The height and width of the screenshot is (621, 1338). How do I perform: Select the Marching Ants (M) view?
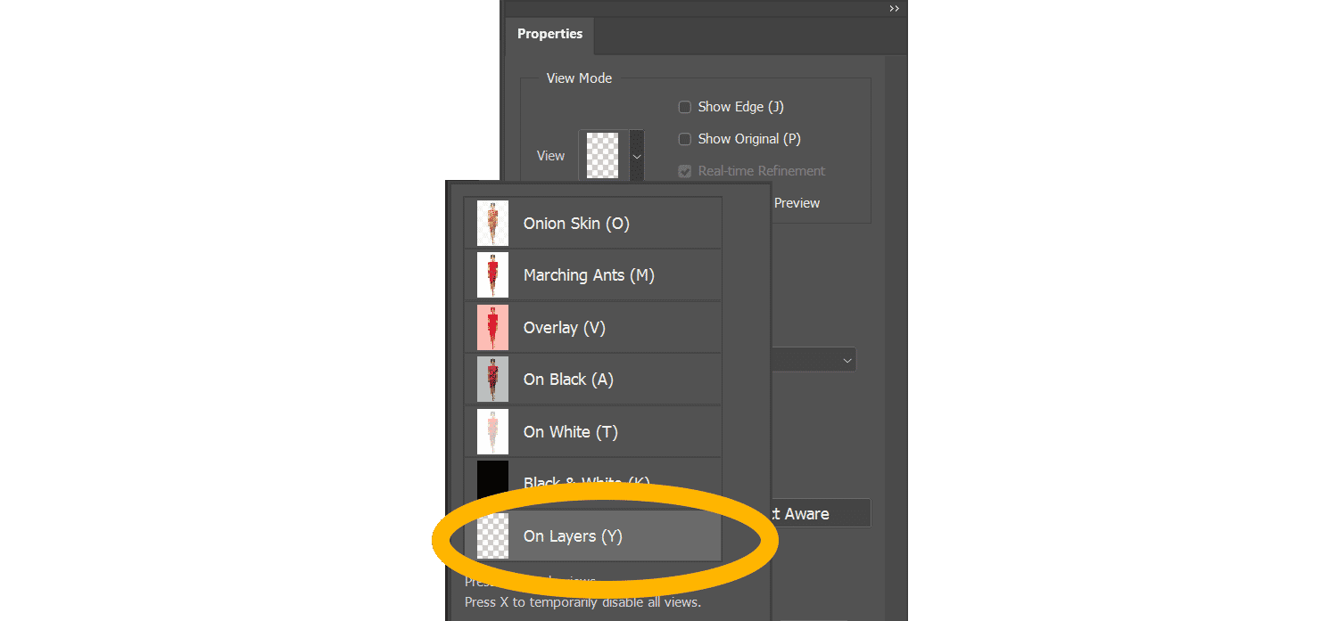click(x=589, y=275)
